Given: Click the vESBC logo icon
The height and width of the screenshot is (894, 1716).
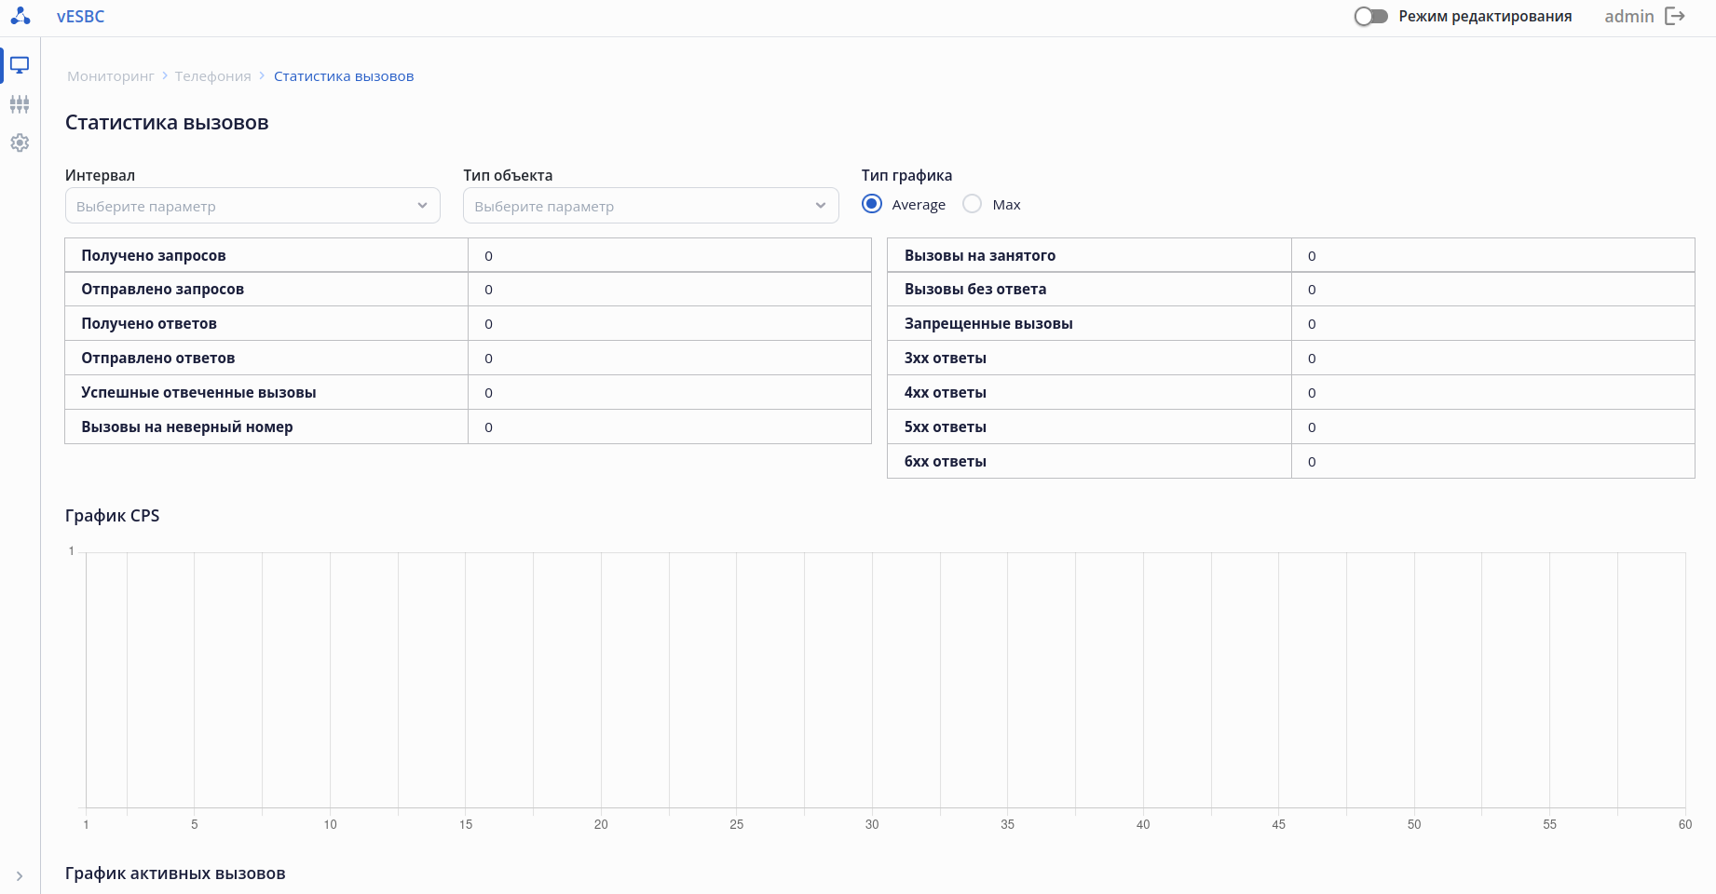Looking at the screenshot, I should 20,17.
